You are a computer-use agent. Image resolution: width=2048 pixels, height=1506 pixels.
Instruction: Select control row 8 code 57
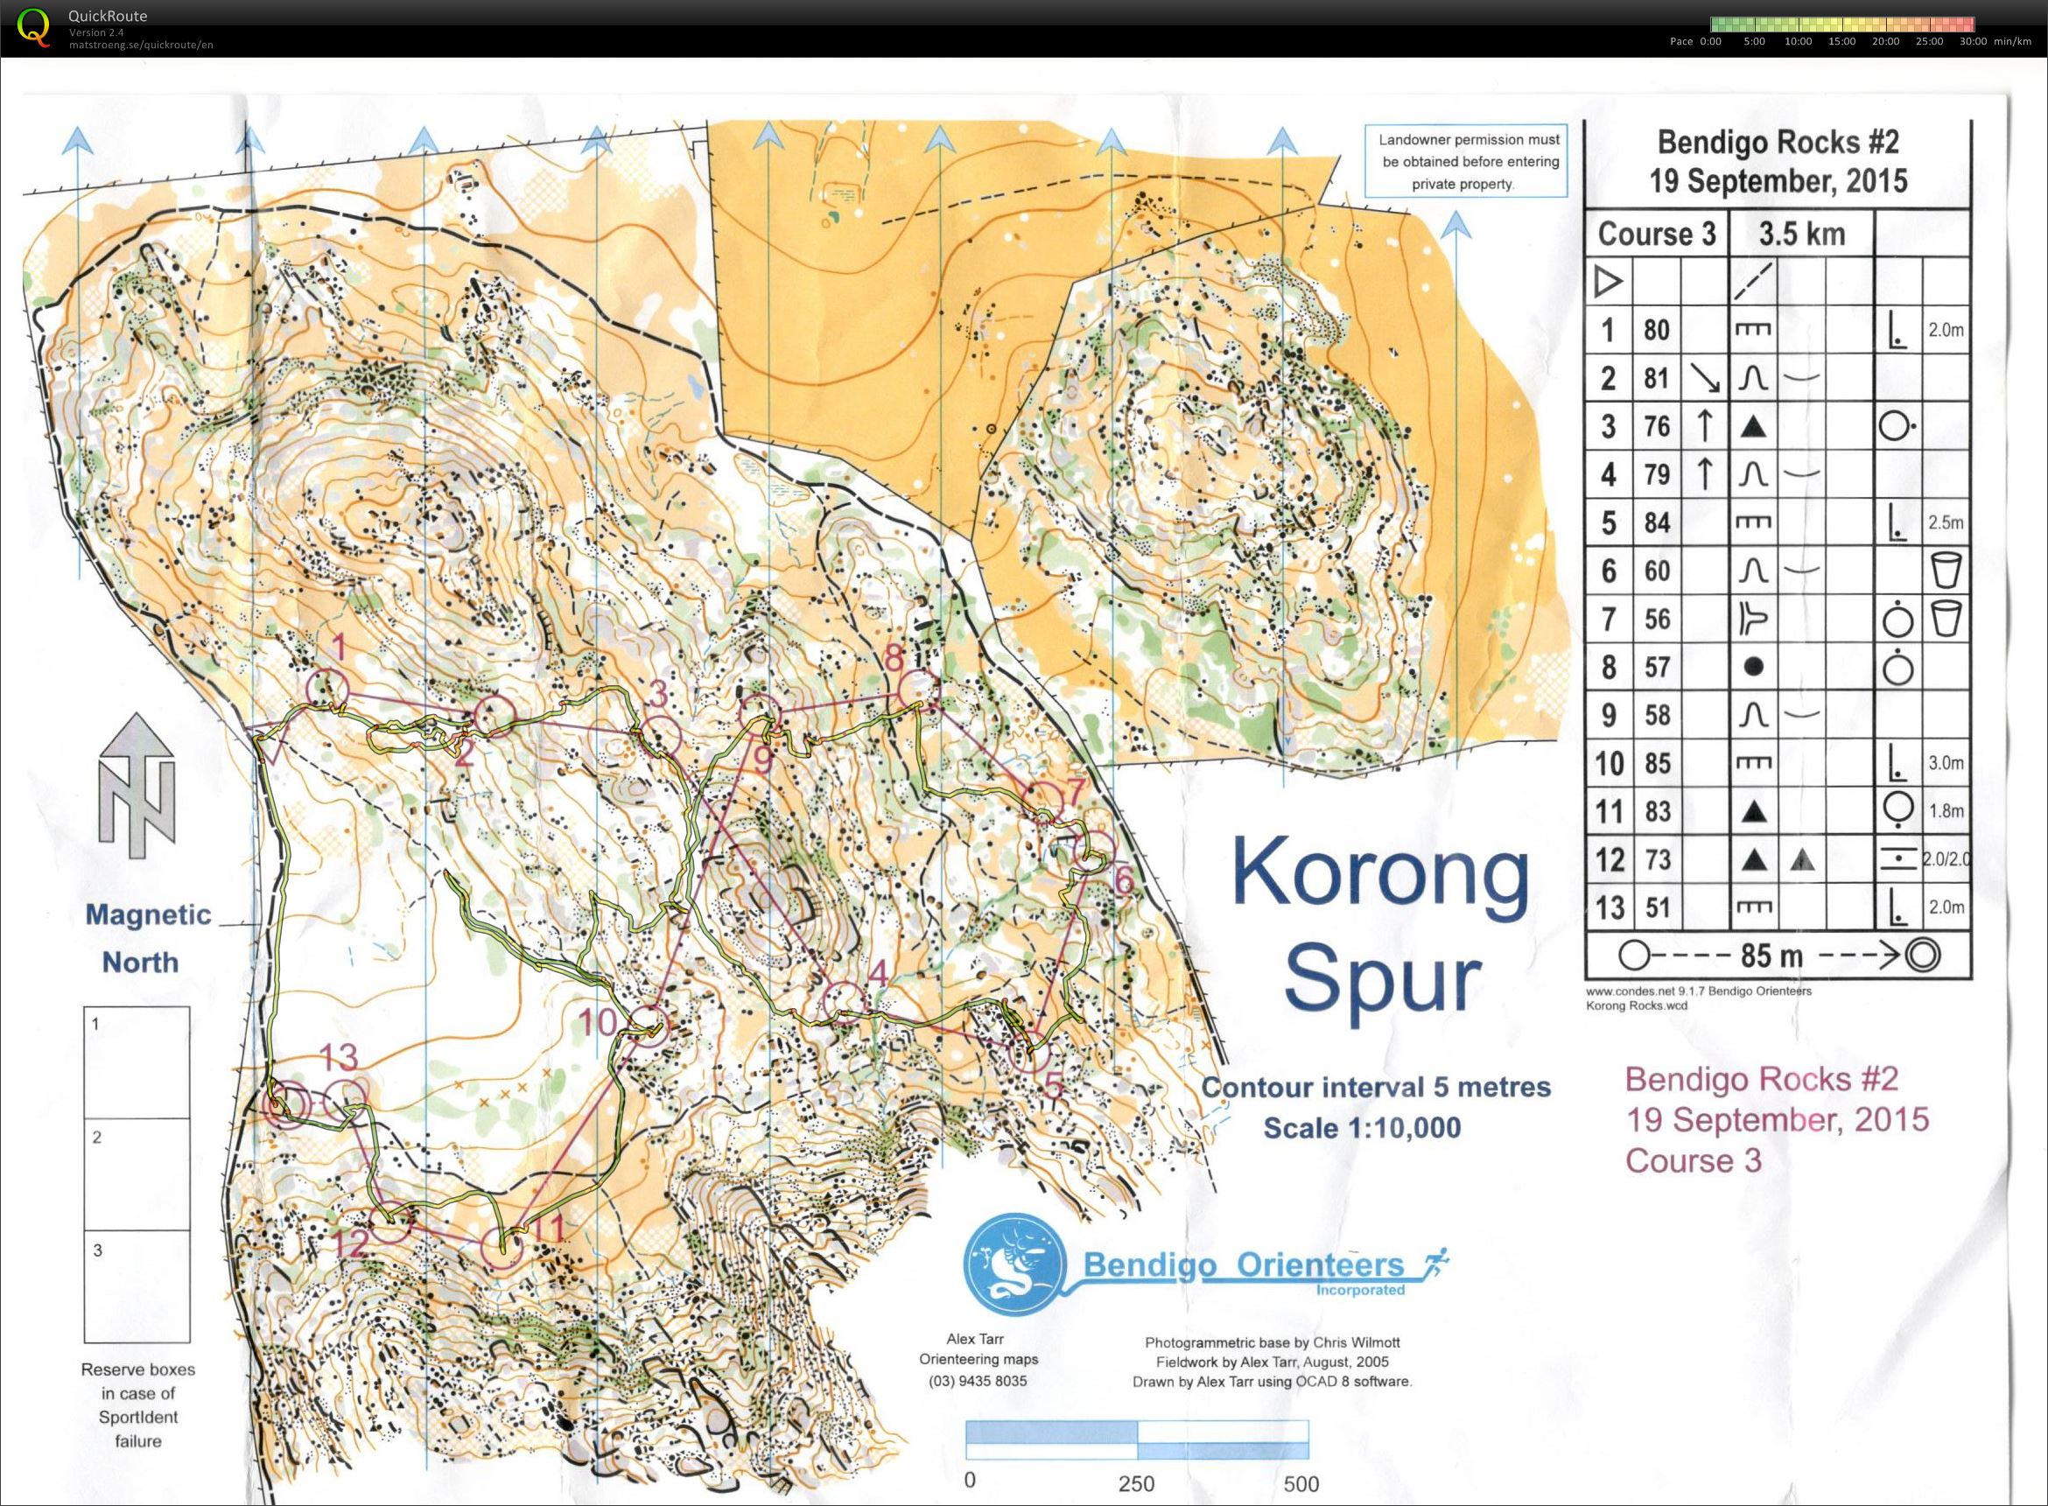(1656, 668)
